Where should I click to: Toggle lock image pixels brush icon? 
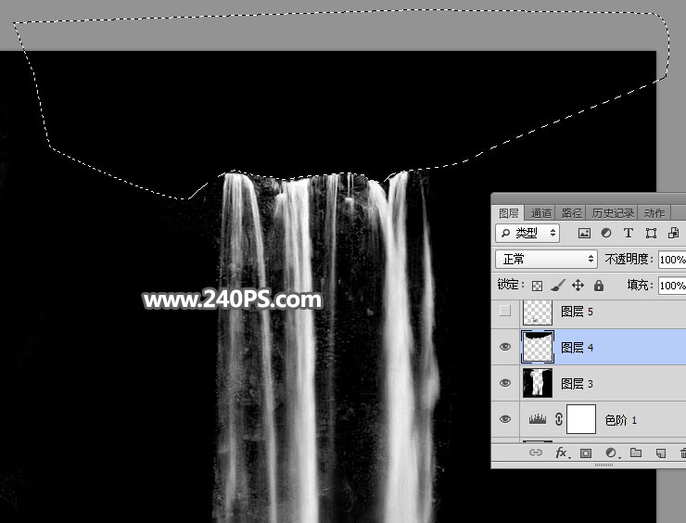pyautogui.click(x=557, y=286)
